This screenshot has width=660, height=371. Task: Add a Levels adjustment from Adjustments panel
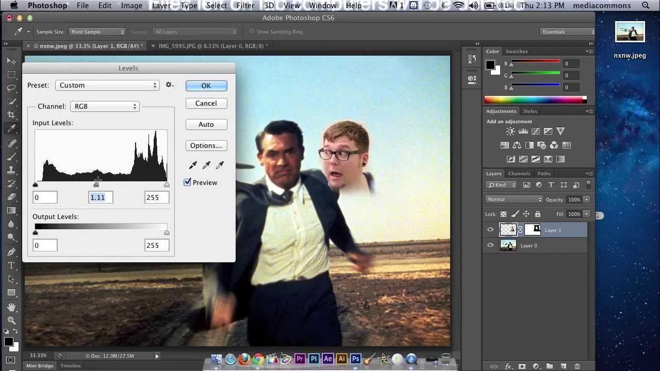(x=523, y=131)
